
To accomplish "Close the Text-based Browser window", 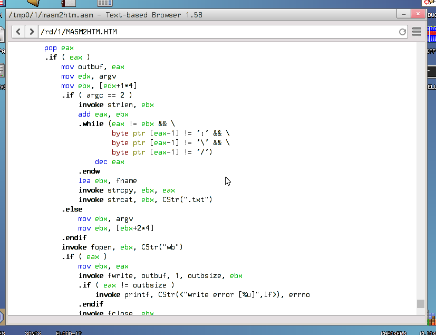I will [x=418, y=15].
